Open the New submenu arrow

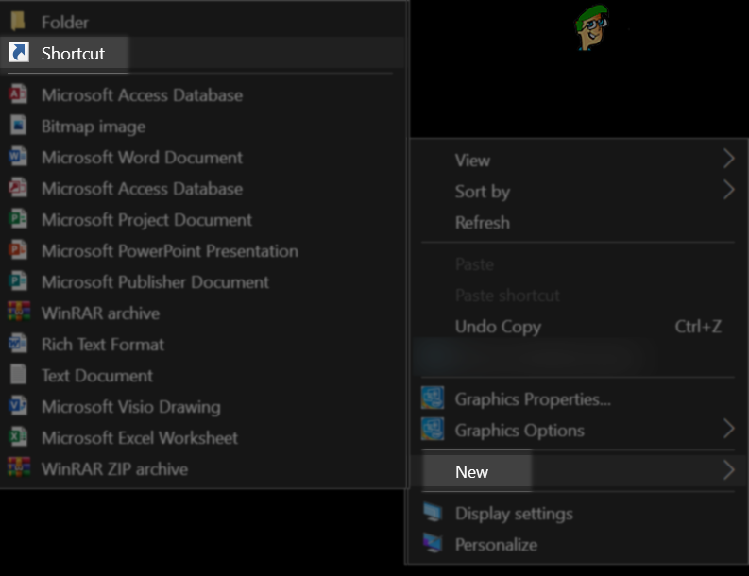coord(728,470)
